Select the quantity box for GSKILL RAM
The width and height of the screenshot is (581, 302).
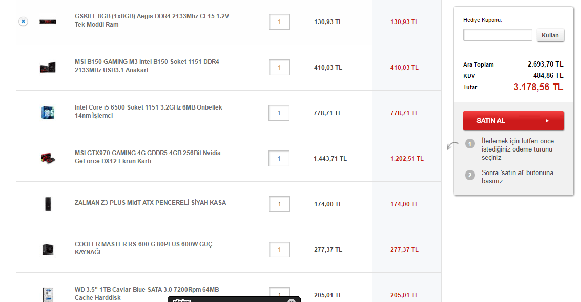pos(279,22)
